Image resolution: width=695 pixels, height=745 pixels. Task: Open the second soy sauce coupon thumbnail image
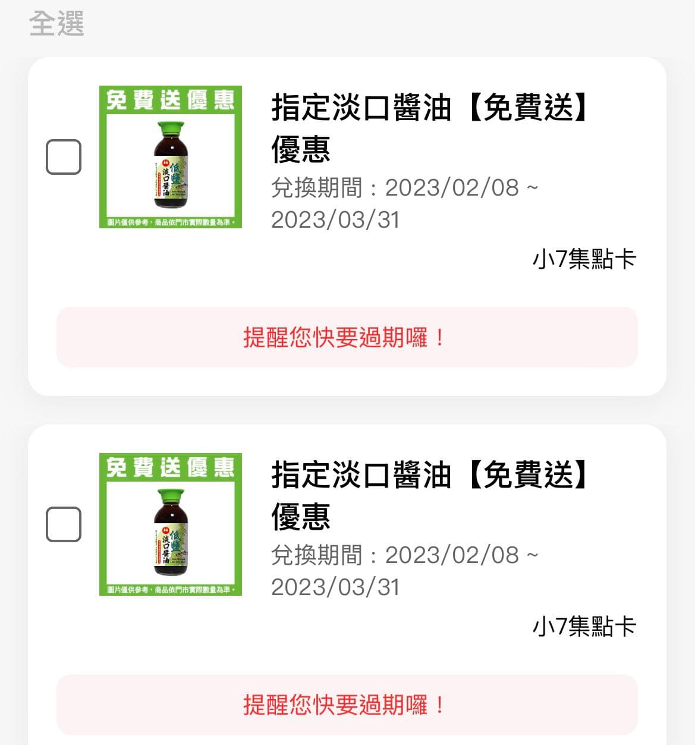pos(171,524)
